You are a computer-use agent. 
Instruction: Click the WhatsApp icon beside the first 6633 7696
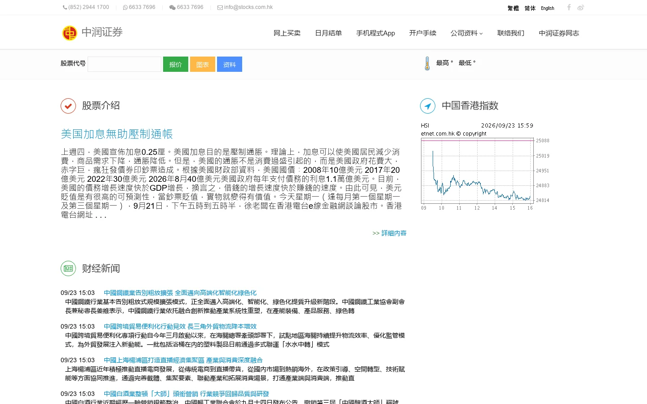125,7
